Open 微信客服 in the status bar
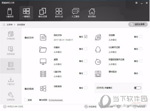Screen dimensions: 150x111 tap(91, 107)
